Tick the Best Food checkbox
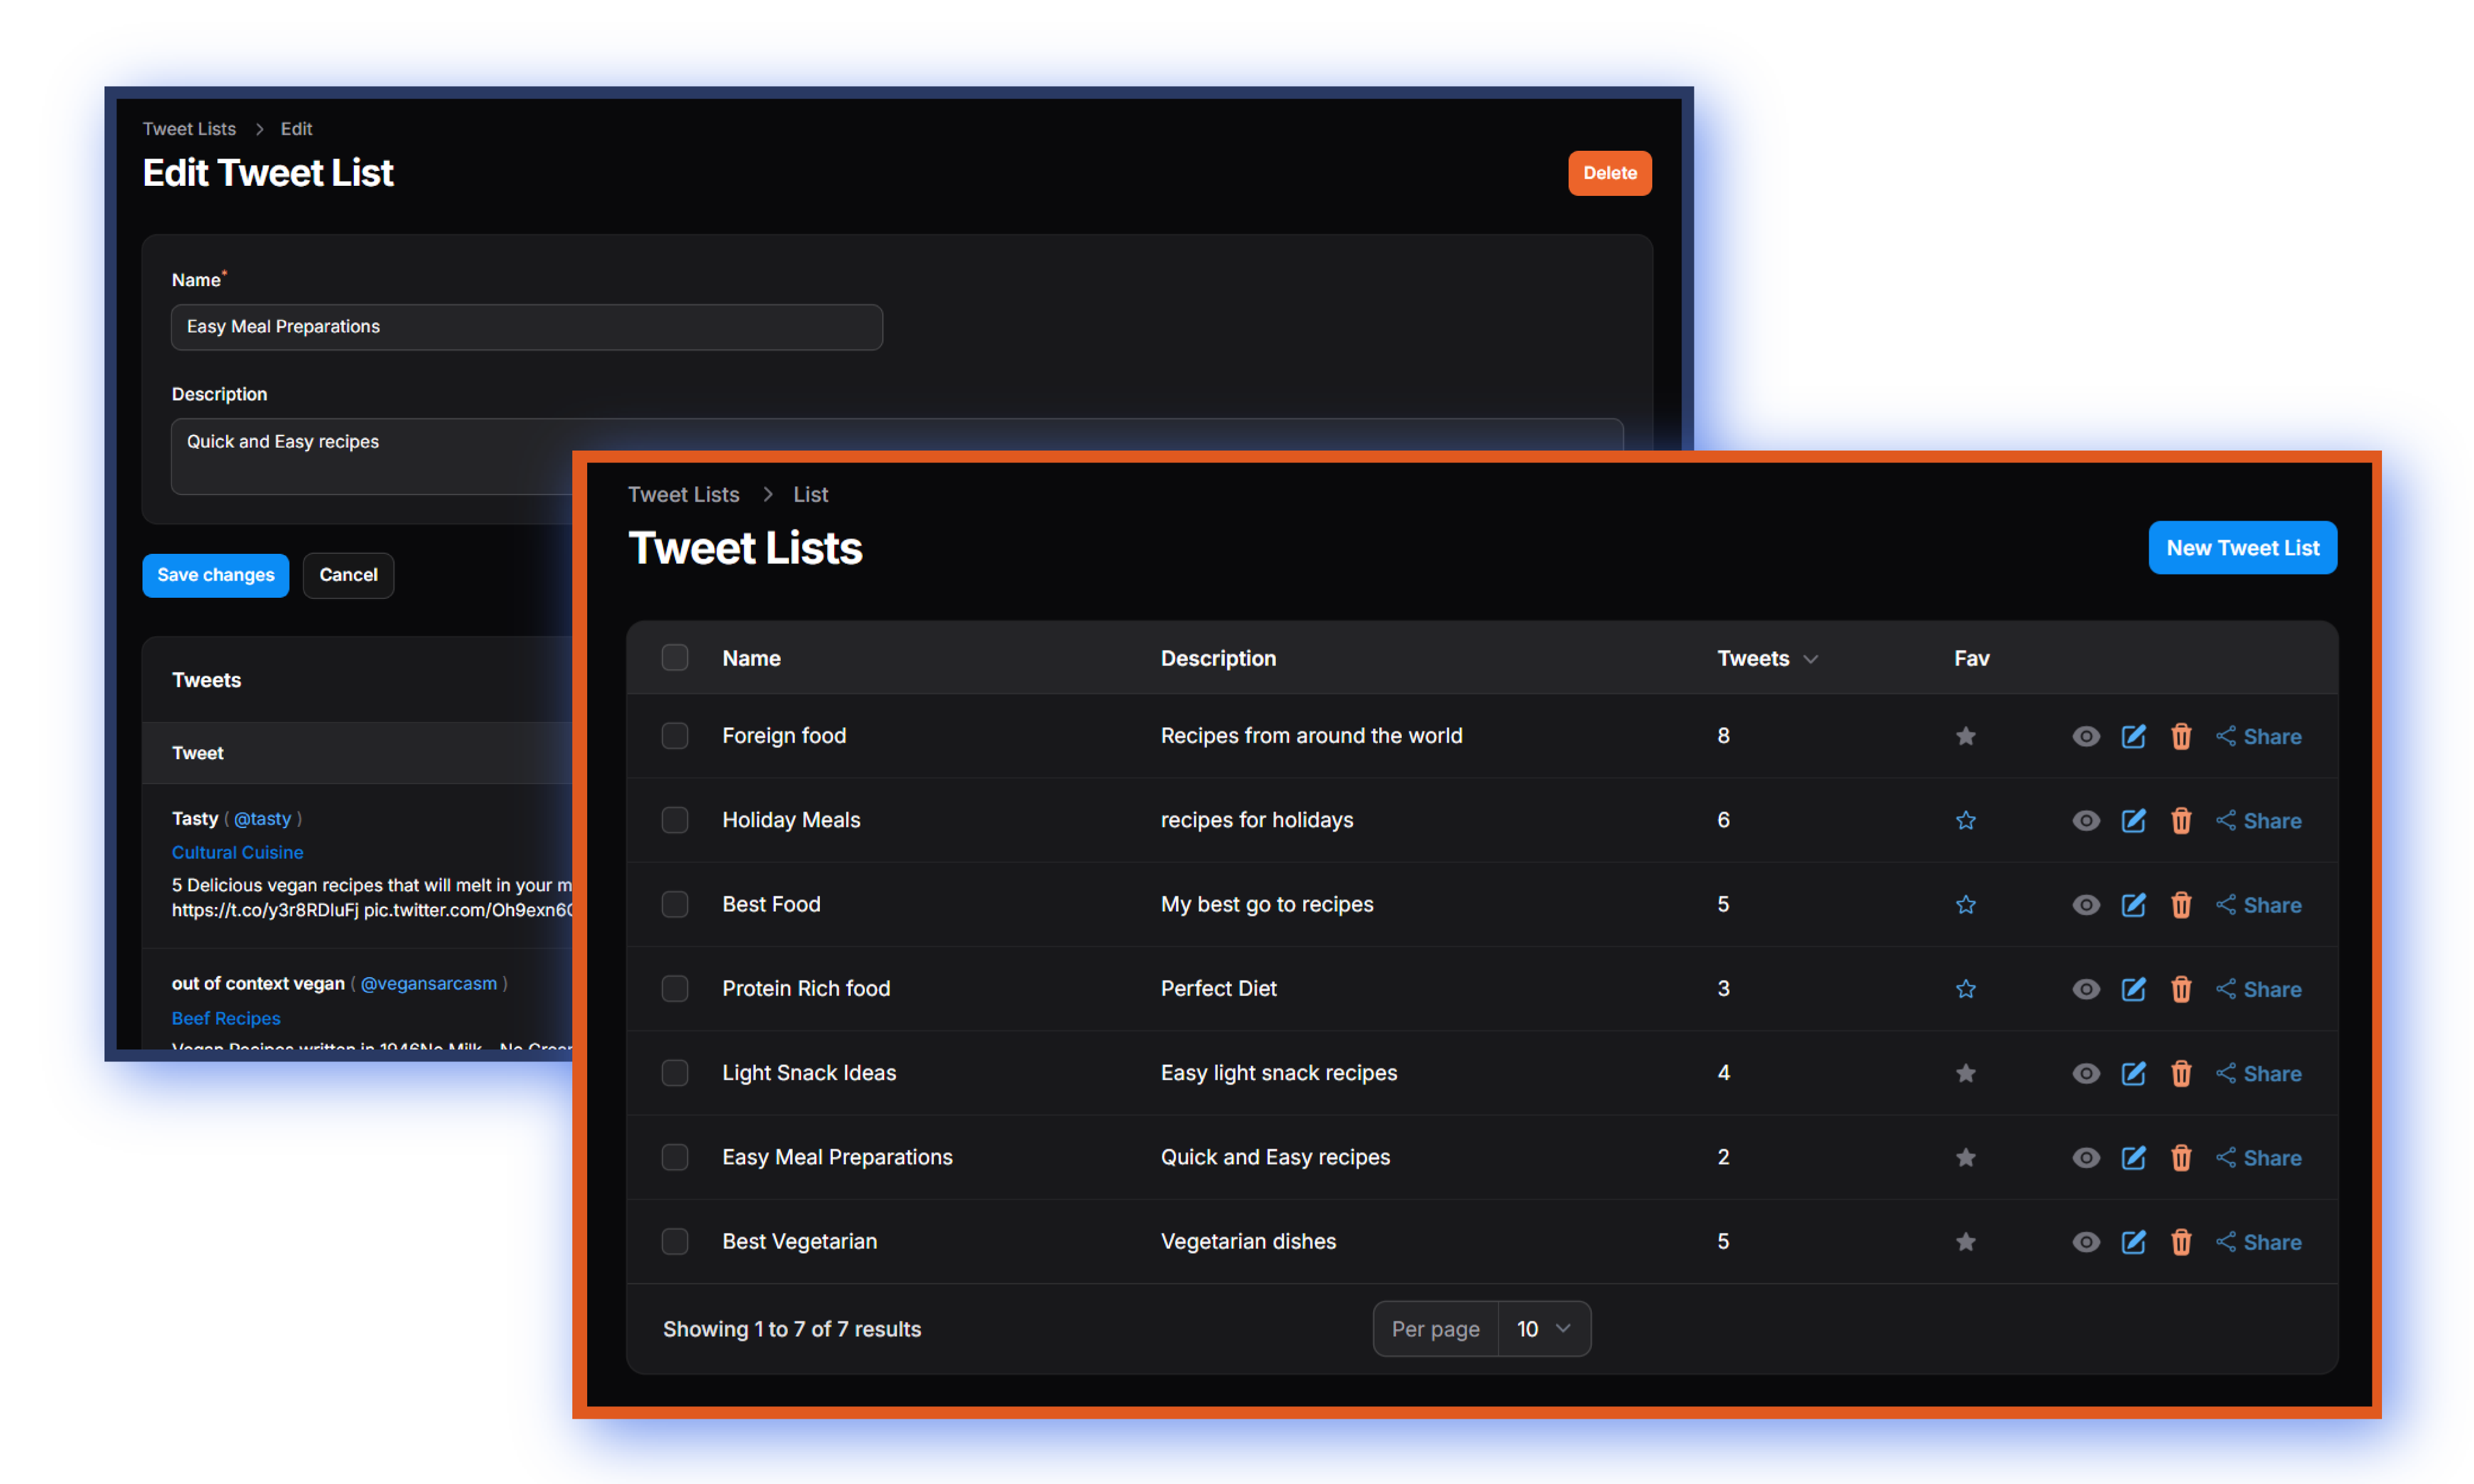 pos(675,904)
